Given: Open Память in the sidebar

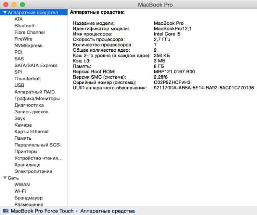Looking at the screenshot, I should (23, 138).
